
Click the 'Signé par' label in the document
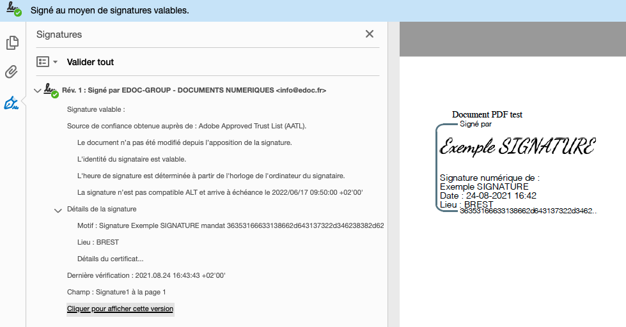tap(476, 124)
